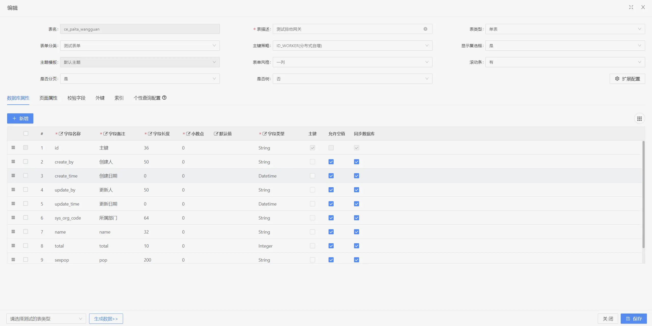Click the edit icon in 字段备注 header
The image size is (652, 326).
(105, 133)
